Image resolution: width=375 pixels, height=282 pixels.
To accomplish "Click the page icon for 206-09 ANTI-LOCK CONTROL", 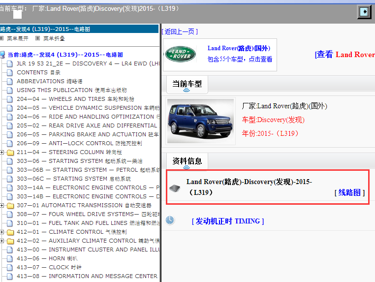I will [x=10, y=143].
